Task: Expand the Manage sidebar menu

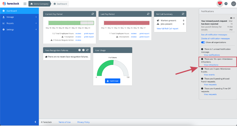Action: point(19,17)
